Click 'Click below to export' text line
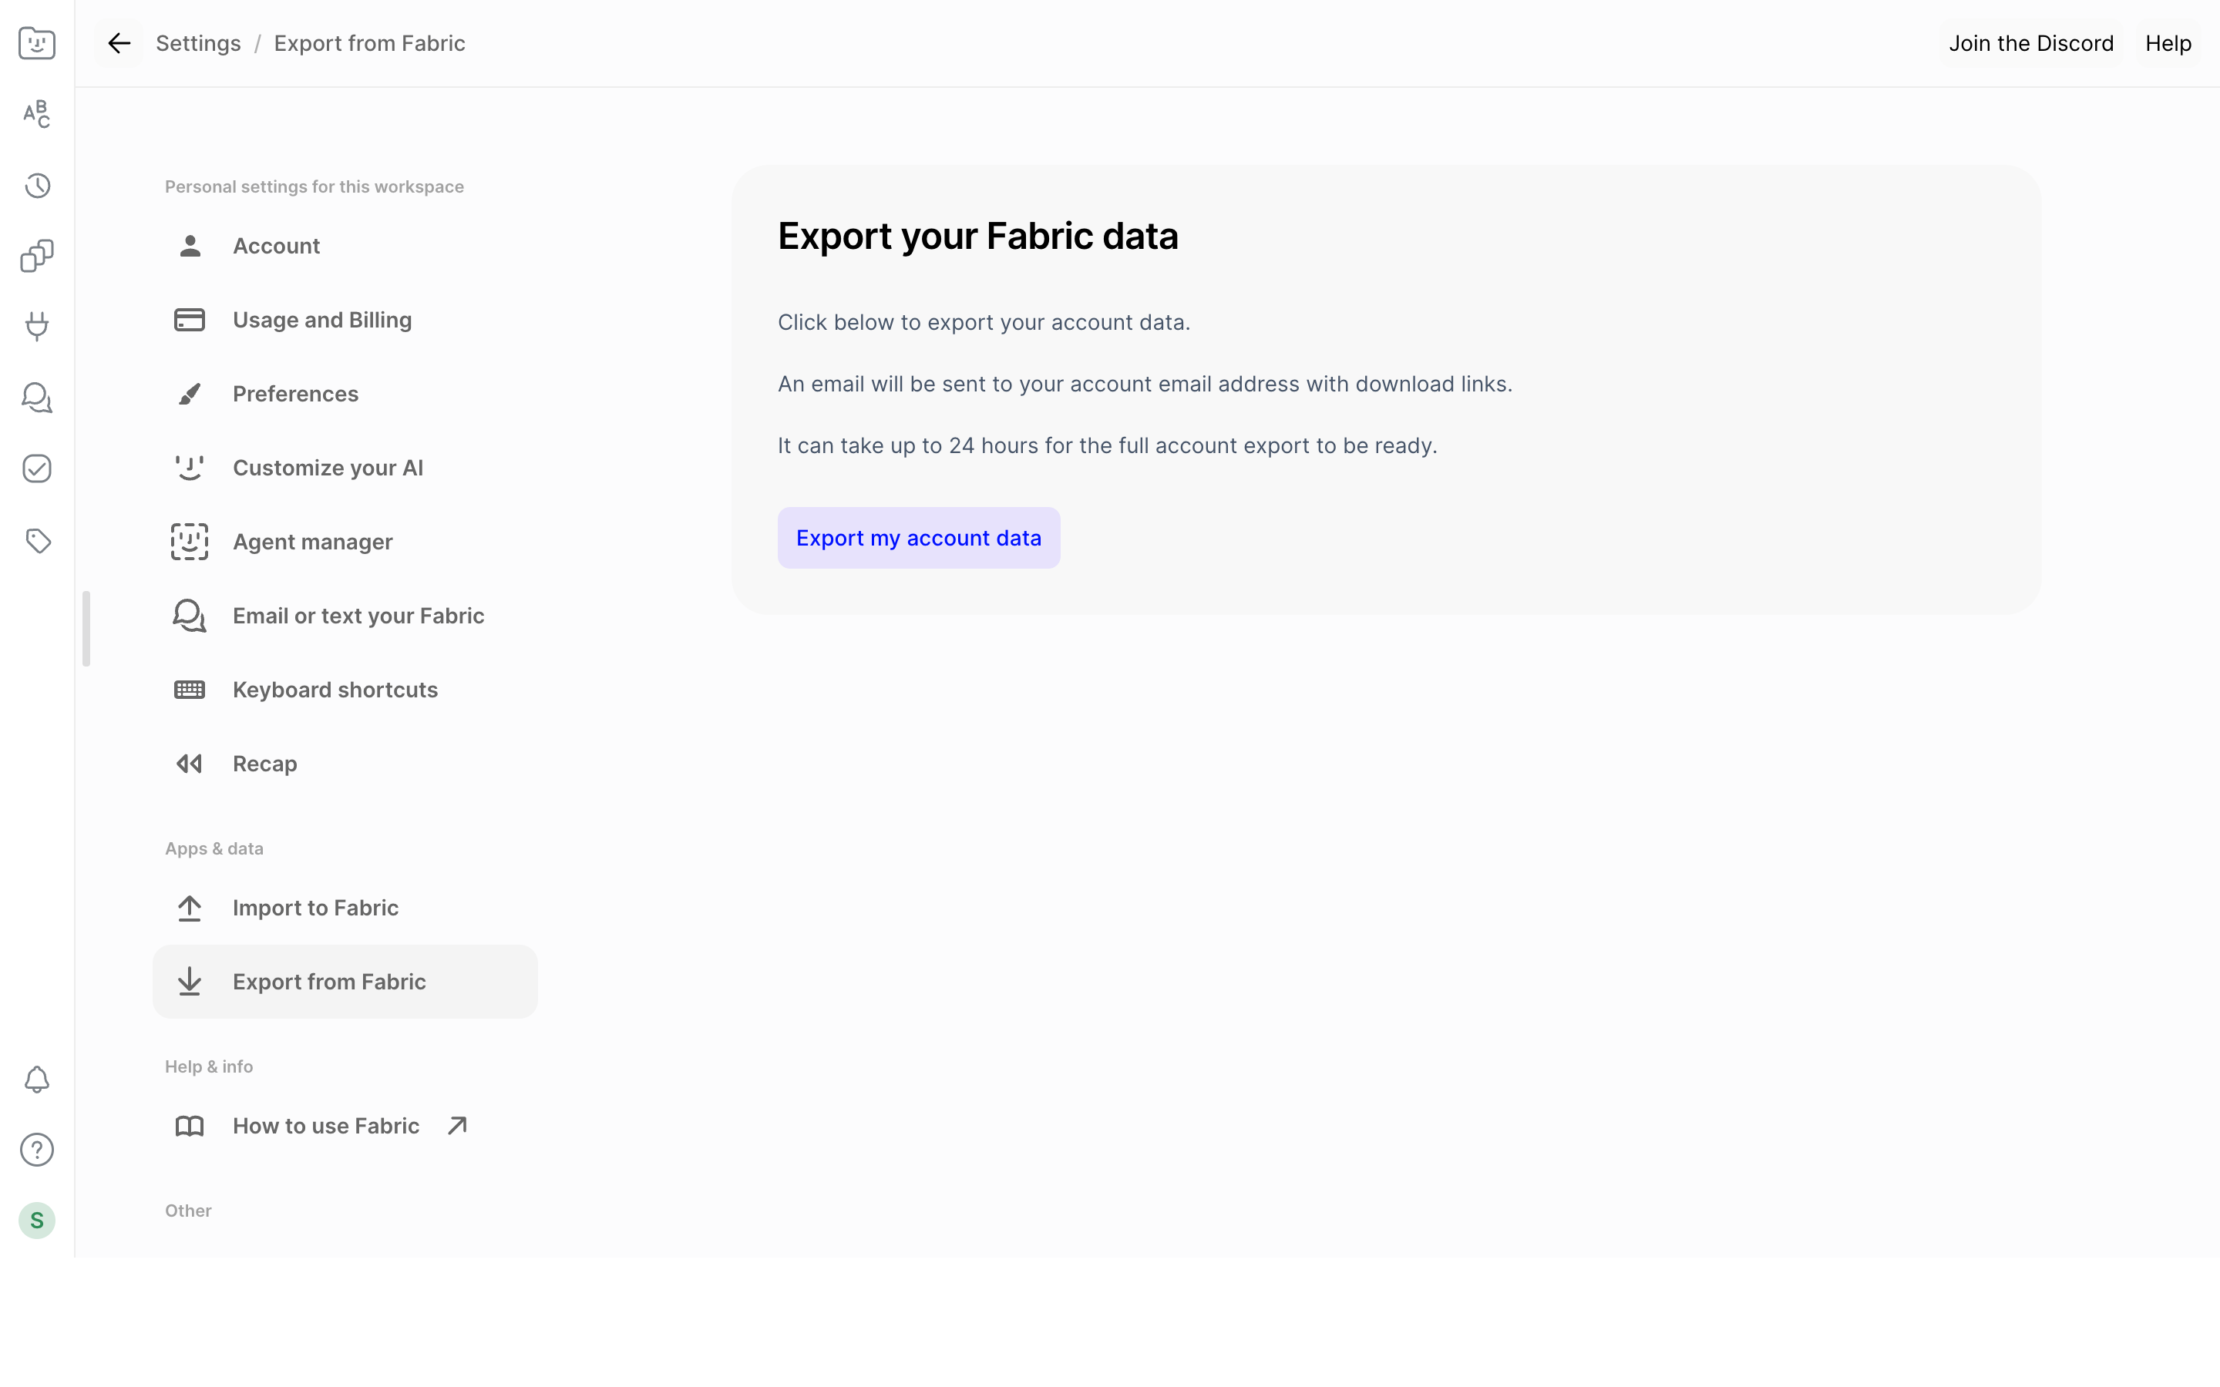The image size is (2220, 1387). click(x=984, y=323)
